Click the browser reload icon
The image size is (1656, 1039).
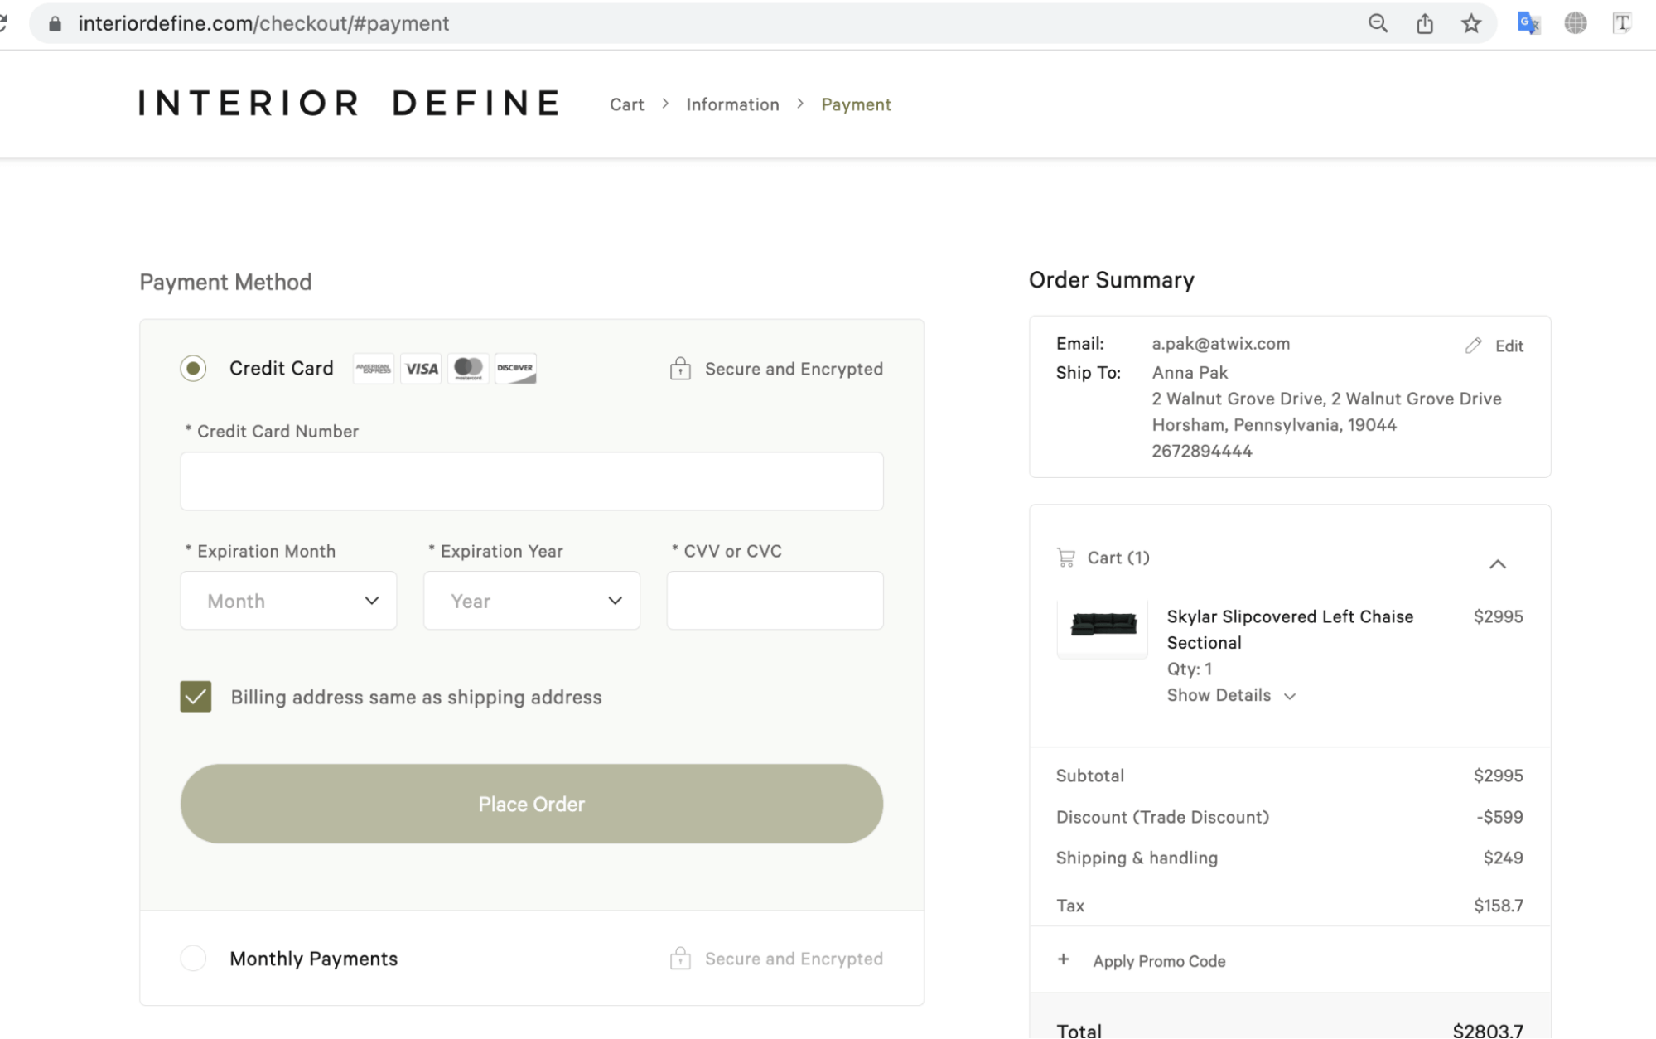click(x=3, y=23)
